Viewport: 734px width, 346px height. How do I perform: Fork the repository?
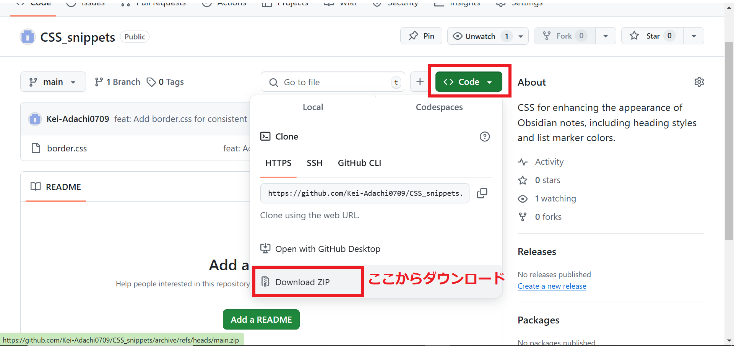pyautogui.click(x=564, y=36)
